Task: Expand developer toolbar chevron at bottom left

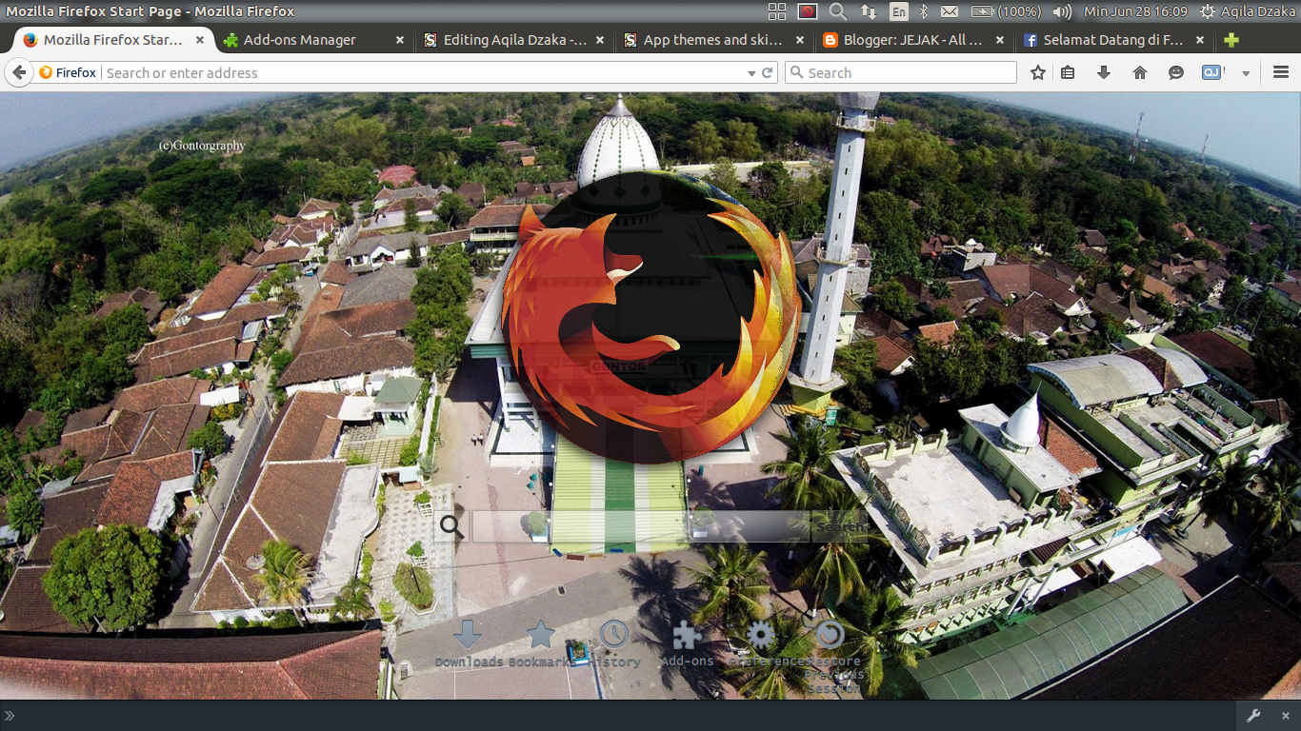Action: click(10, 716)
